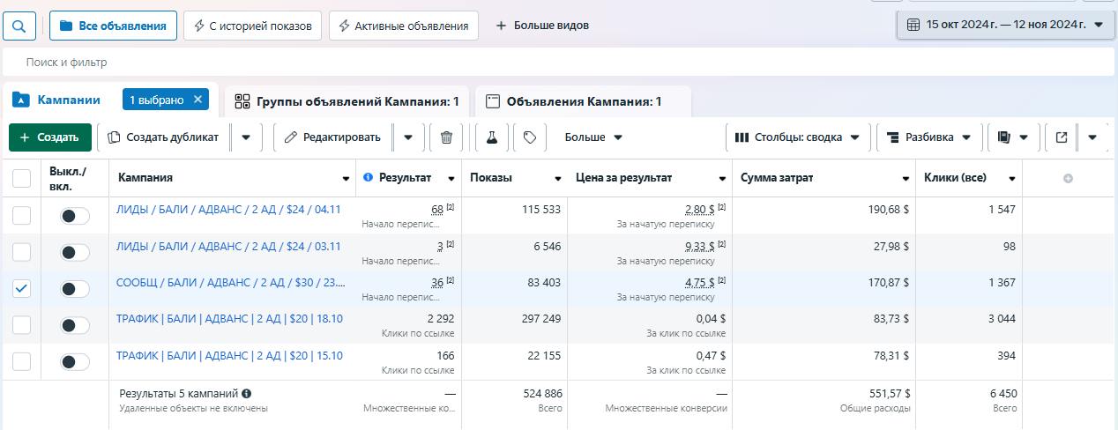Click the info icon beside Результат
Screen dimensions: 1118x430
click(368, 177)
